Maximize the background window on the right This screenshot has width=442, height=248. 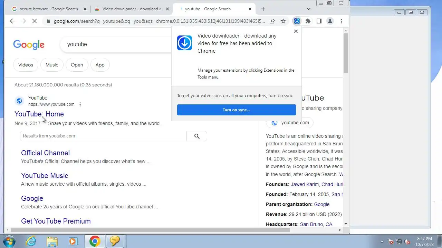[411, 12]
